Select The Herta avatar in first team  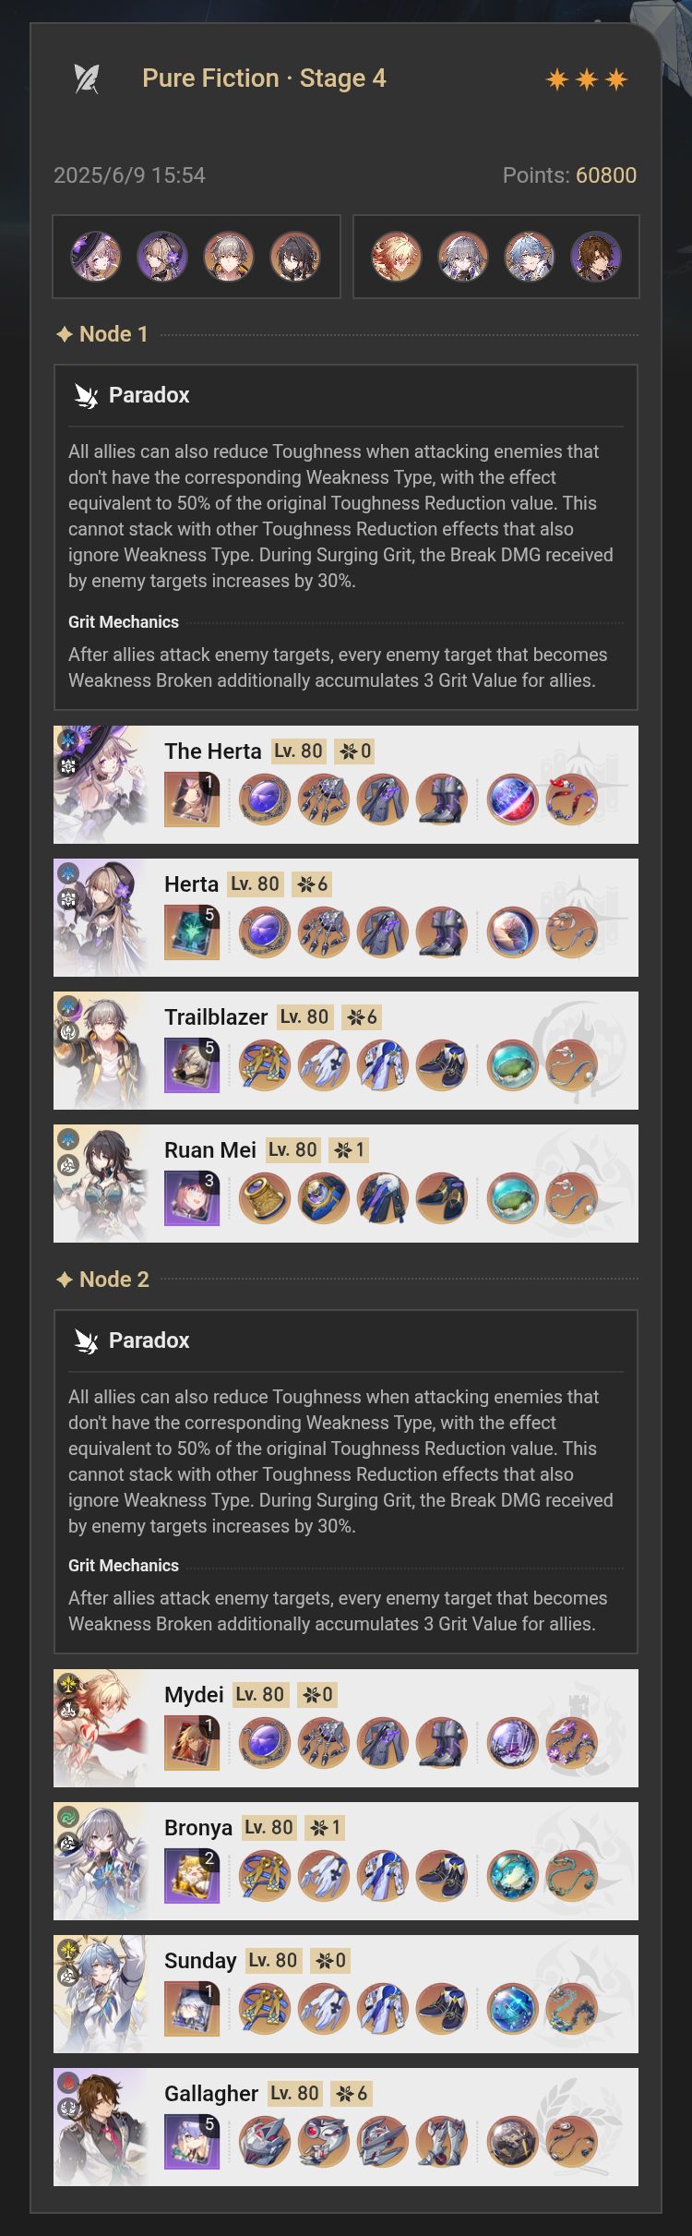[x=96, y=257]
